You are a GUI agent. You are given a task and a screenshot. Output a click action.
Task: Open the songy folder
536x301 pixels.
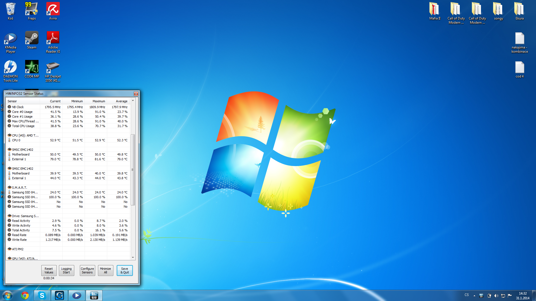(x=498, y=11)
